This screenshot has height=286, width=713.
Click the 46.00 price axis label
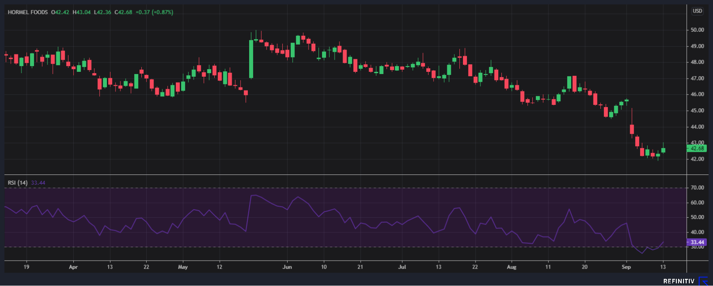click(697, 94)
